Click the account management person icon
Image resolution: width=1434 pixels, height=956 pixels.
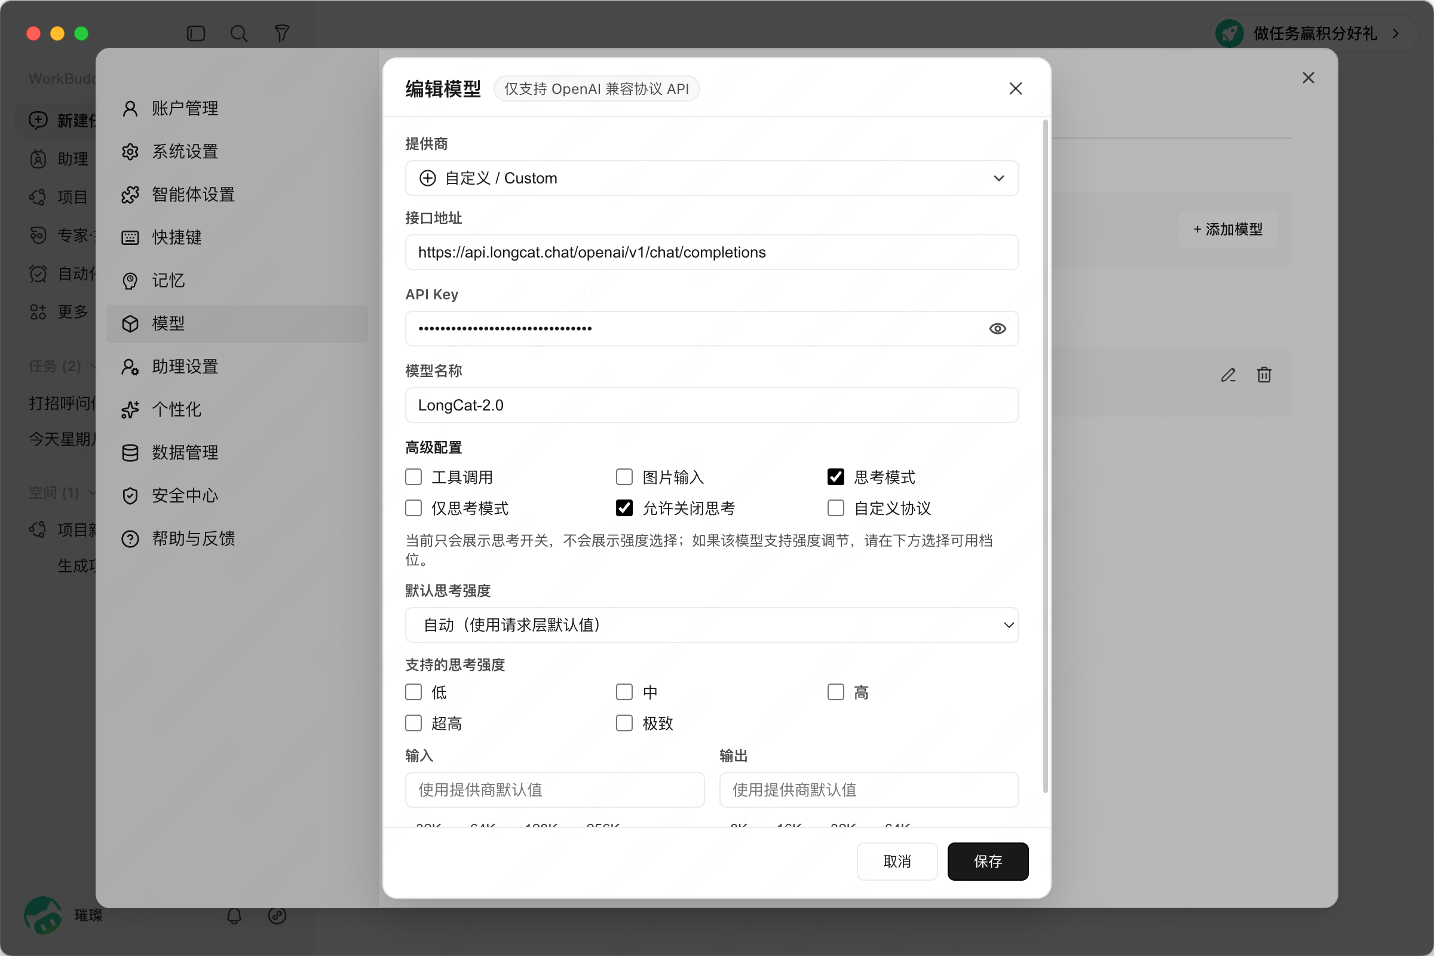tap(130, 109)
